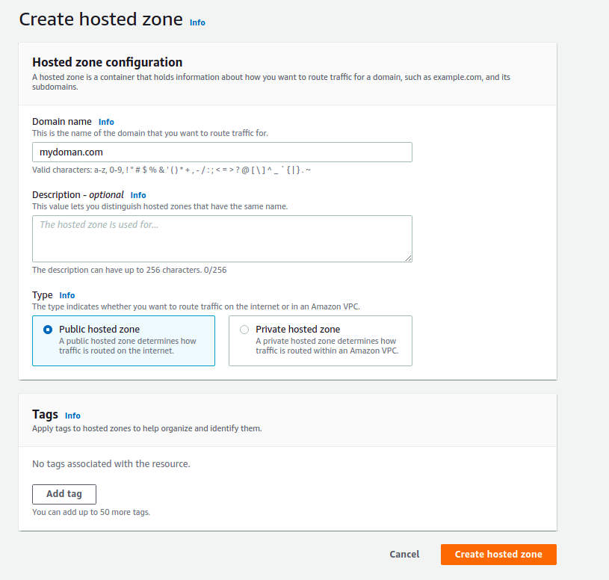Screen dimensions: 609x580
Task: Click the Private hosted zone card area
Action: tap(320, 341)
